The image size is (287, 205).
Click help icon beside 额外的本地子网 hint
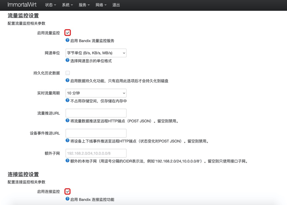67,161
